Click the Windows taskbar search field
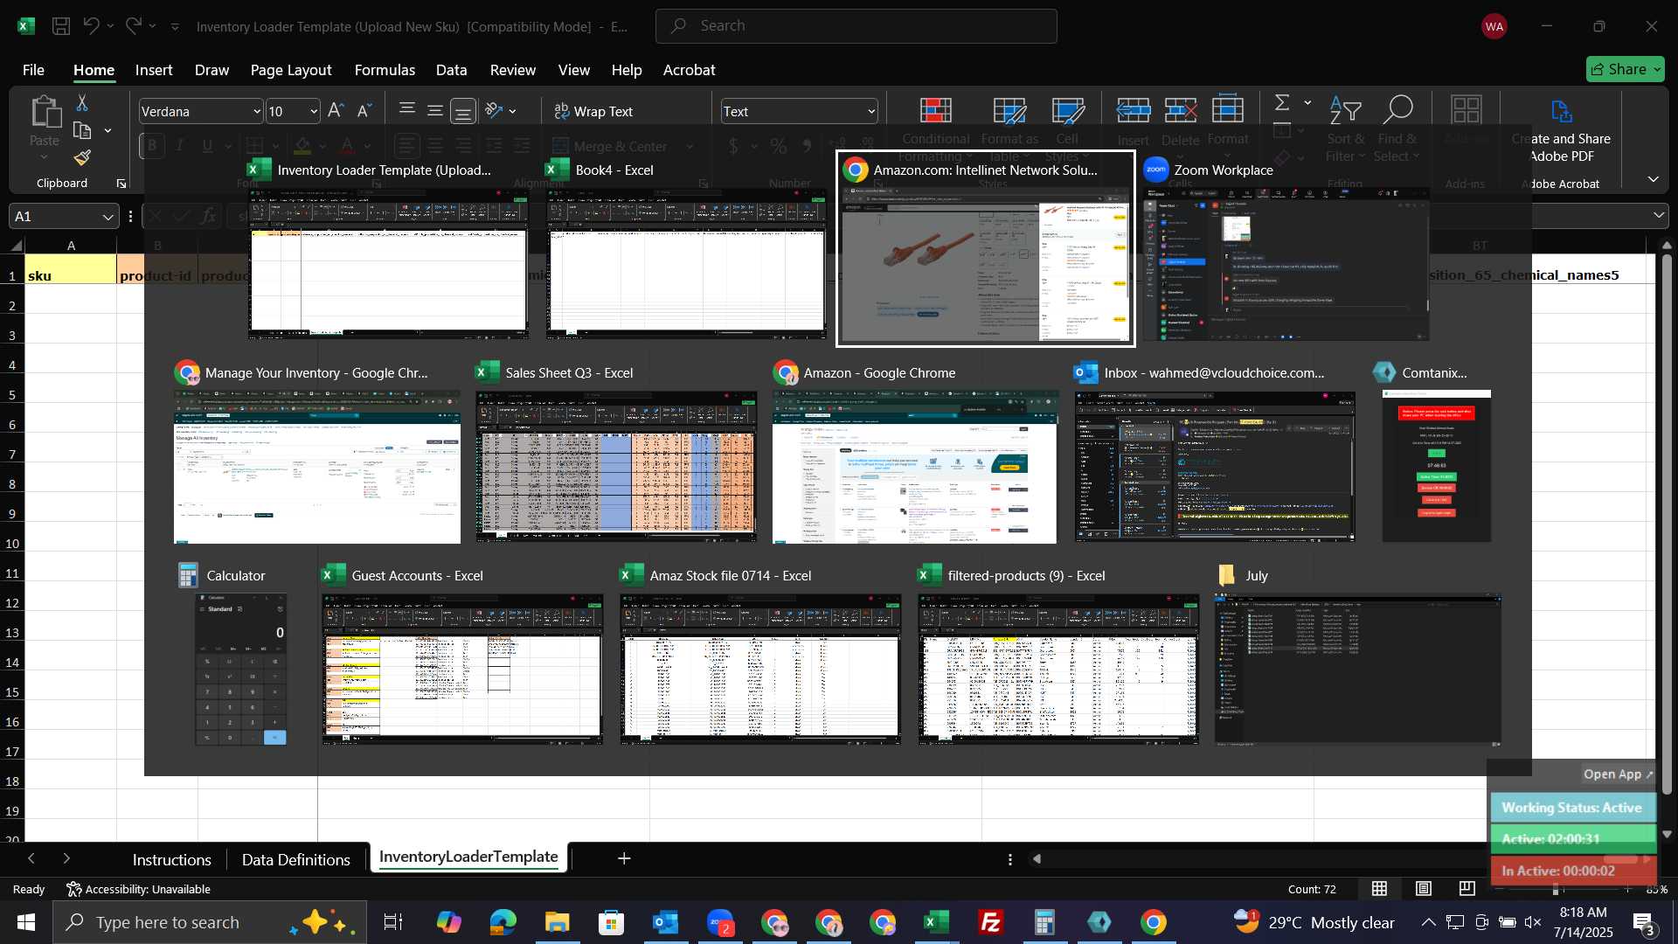The height and width of the screenshot is (944, 1678). coord(210,922)
